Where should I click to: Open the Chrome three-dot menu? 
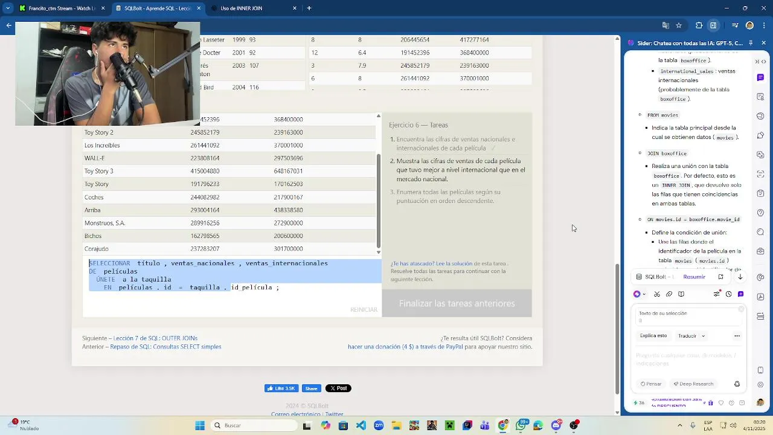pyautogui.click(x=763, y=25)
